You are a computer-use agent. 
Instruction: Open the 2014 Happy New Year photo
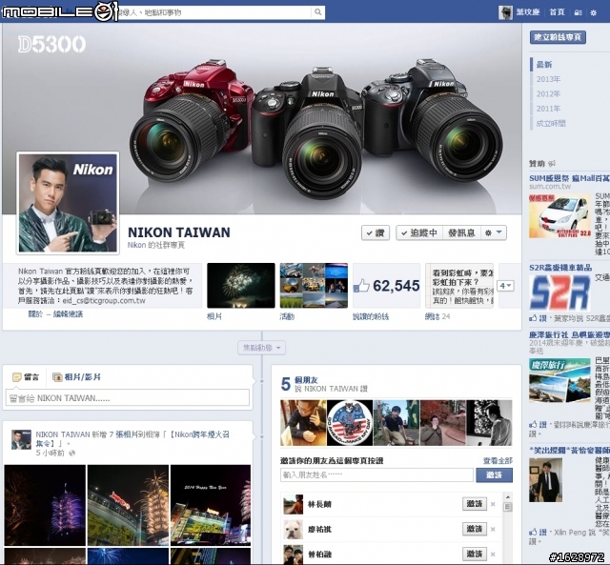click(x=211, y=506)
